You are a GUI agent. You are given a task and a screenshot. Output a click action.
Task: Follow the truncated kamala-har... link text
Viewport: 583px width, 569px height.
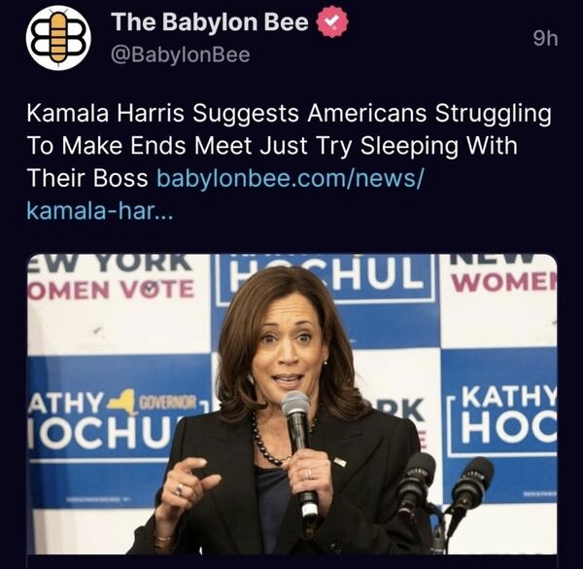click(x=100, y=211)
